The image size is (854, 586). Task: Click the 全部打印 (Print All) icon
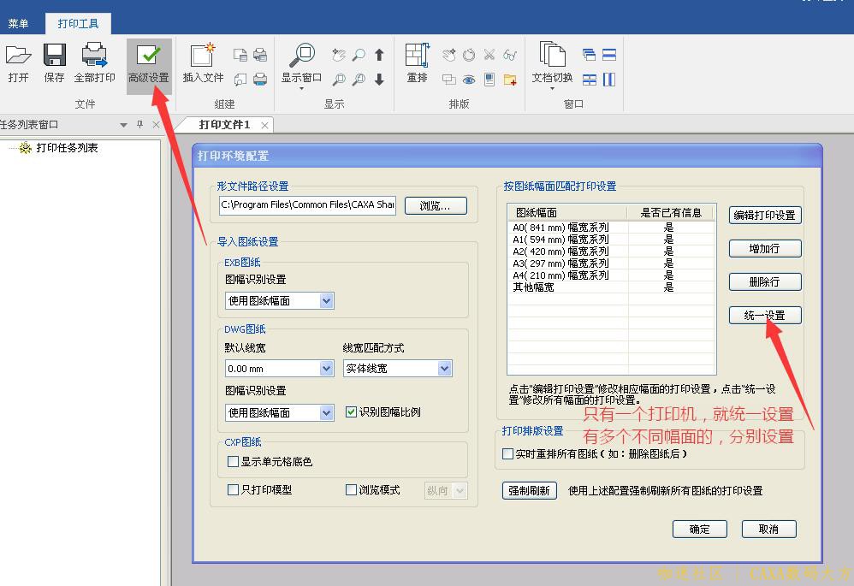pyautogui.click(x=94, y=56)
